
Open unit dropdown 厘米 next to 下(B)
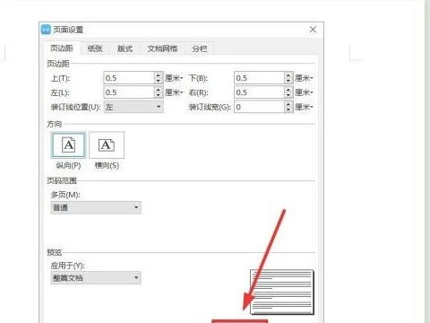(304, 78)
